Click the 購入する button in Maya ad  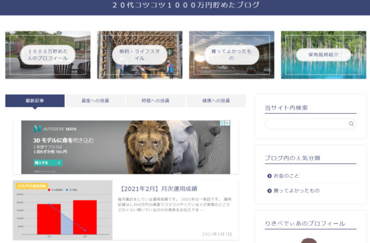[48, 162]
